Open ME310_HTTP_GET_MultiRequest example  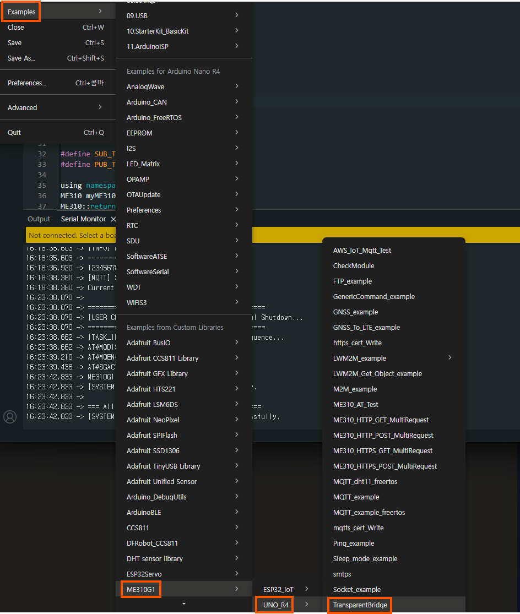pyautogui.click(x=393, y=420)
